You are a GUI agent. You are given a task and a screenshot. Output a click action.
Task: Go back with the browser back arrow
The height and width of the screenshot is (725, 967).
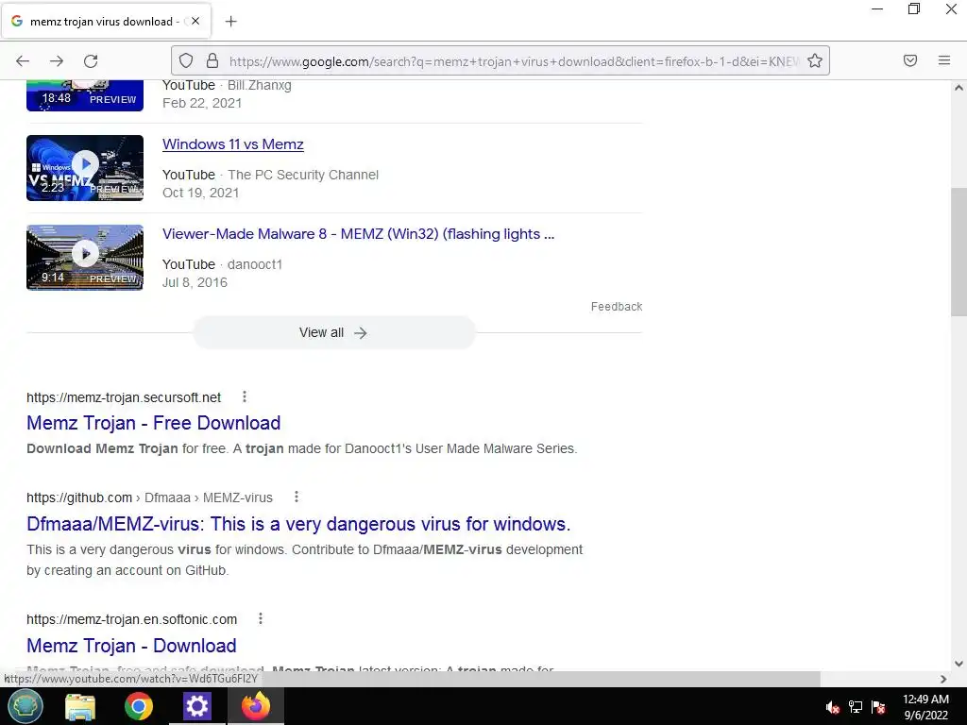[23, 61]
